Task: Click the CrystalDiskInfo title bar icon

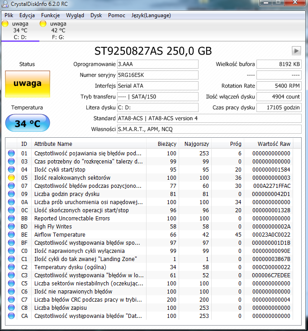Action: pyautogui.click(x=5, y=4)
